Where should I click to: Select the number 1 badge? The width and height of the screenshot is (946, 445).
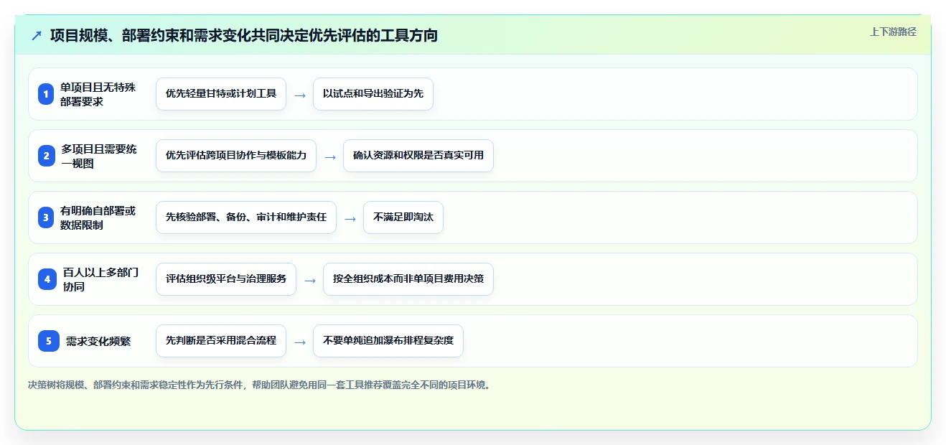46,94
